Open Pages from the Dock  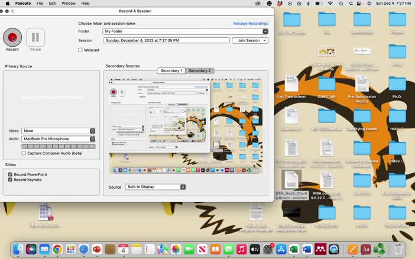353,249
